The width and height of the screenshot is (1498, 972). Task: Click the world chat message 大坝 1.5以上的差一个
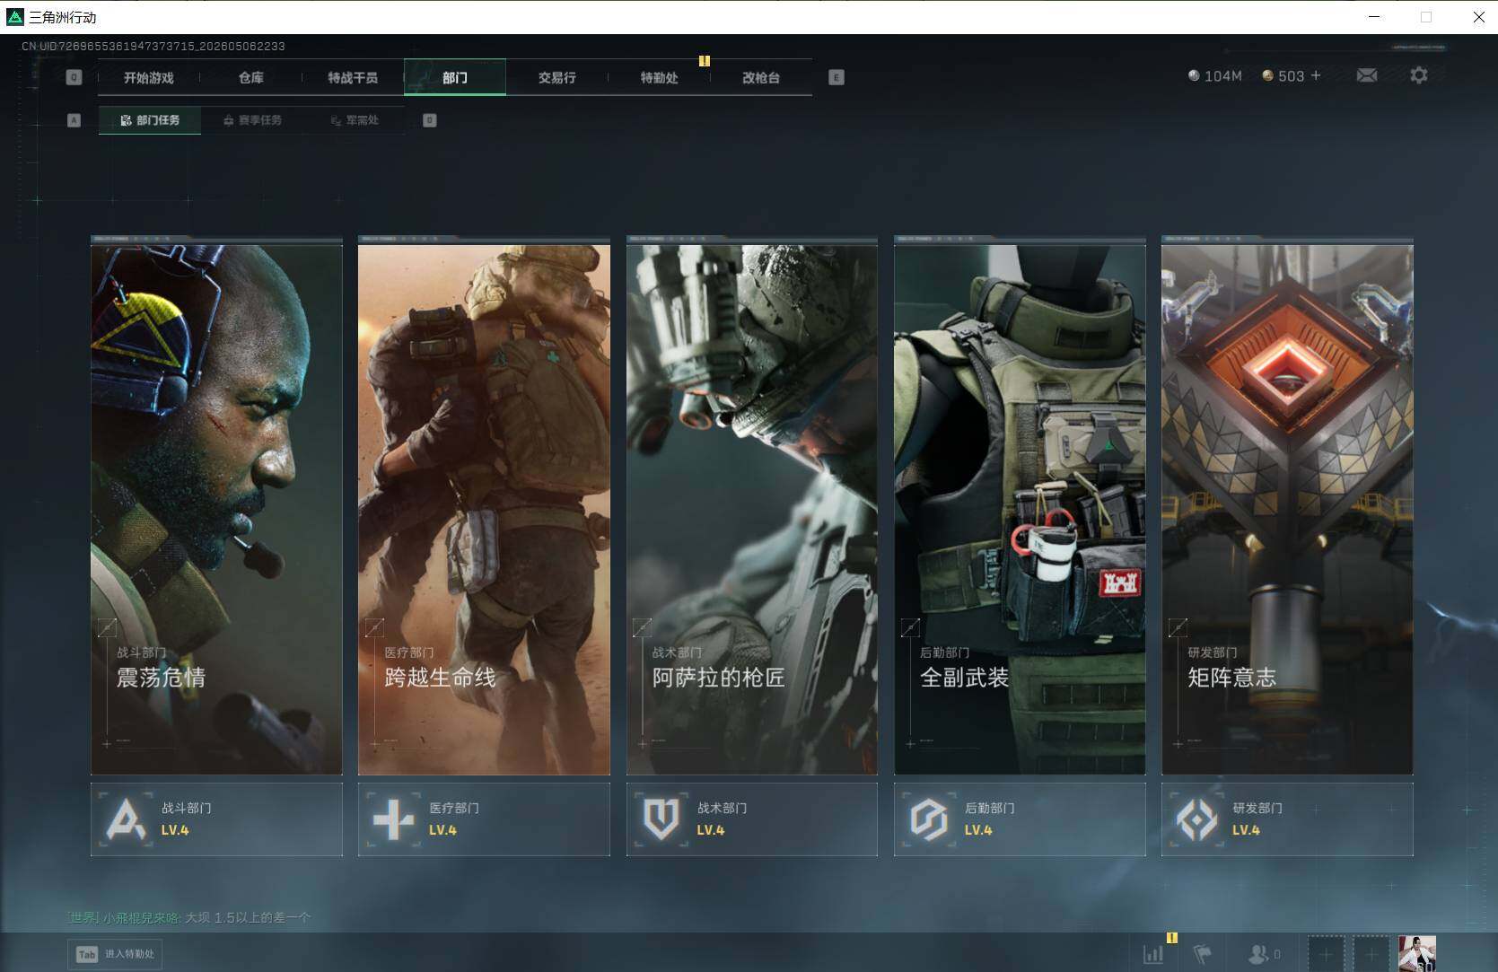[x=248, y=917]
